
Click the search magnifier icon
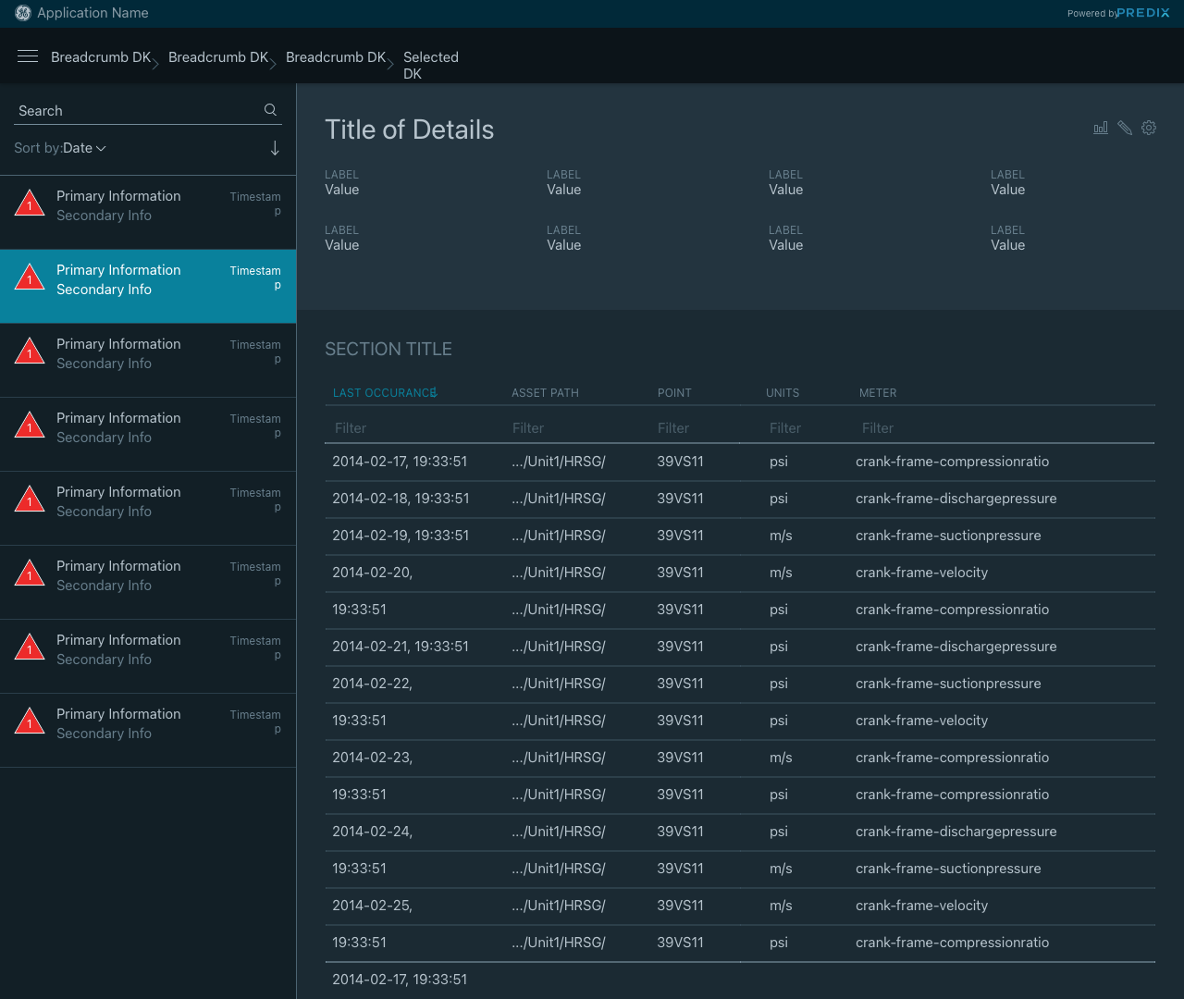click(x=270, y=110)
